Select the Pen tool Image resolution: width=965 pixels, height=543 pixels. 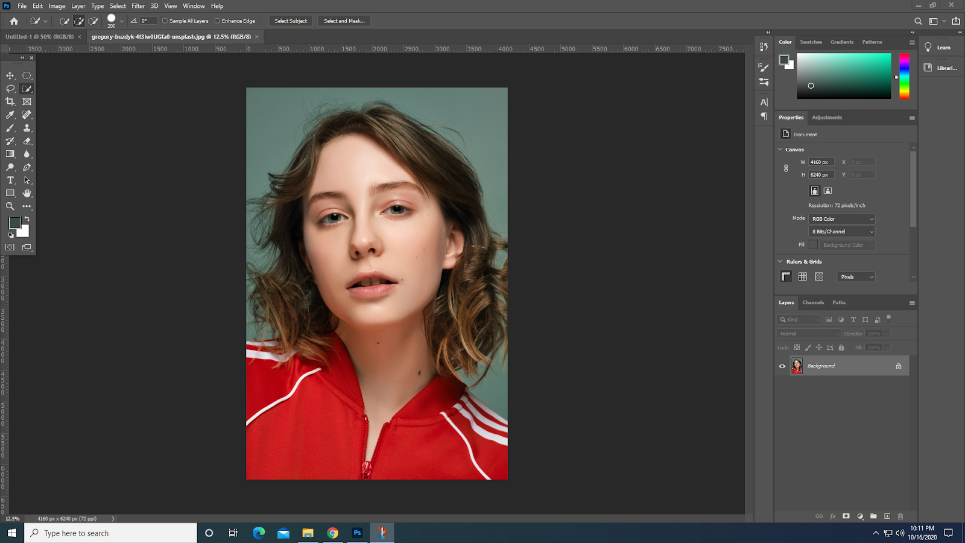(x=27, y=167)
